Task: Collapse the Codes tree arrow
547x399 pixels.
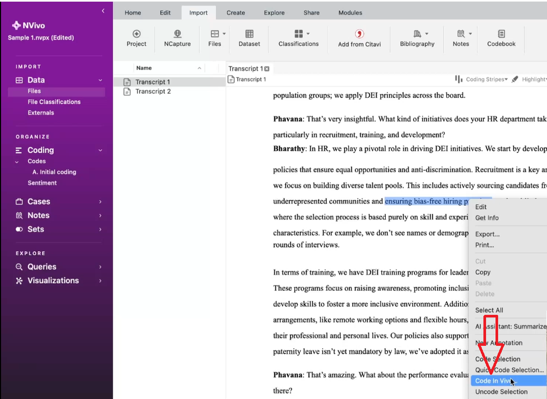Action: [x=17, y=162]
